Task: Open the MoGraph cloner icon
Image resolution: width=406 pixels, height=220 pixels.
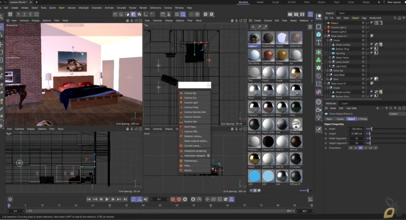Action: (319, 60)
